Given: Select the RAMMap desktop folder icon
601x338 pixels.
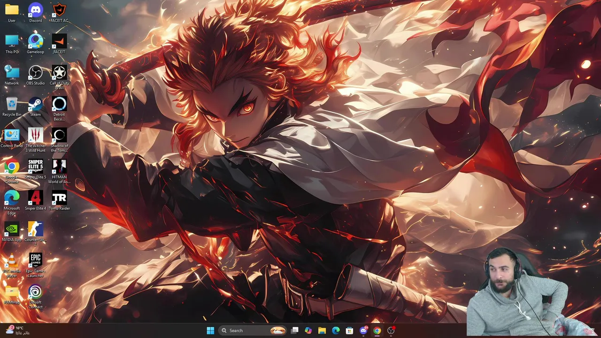Looking at the screenshot, I should click(12, 295).
